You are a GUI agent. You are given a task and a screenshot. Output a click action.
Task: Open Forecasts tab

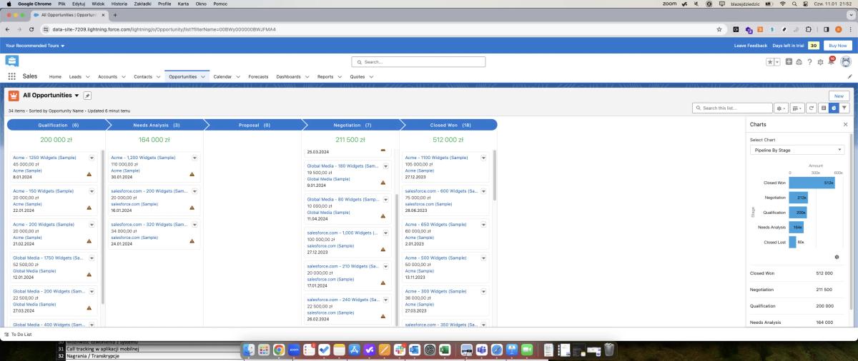pos(258,76)
